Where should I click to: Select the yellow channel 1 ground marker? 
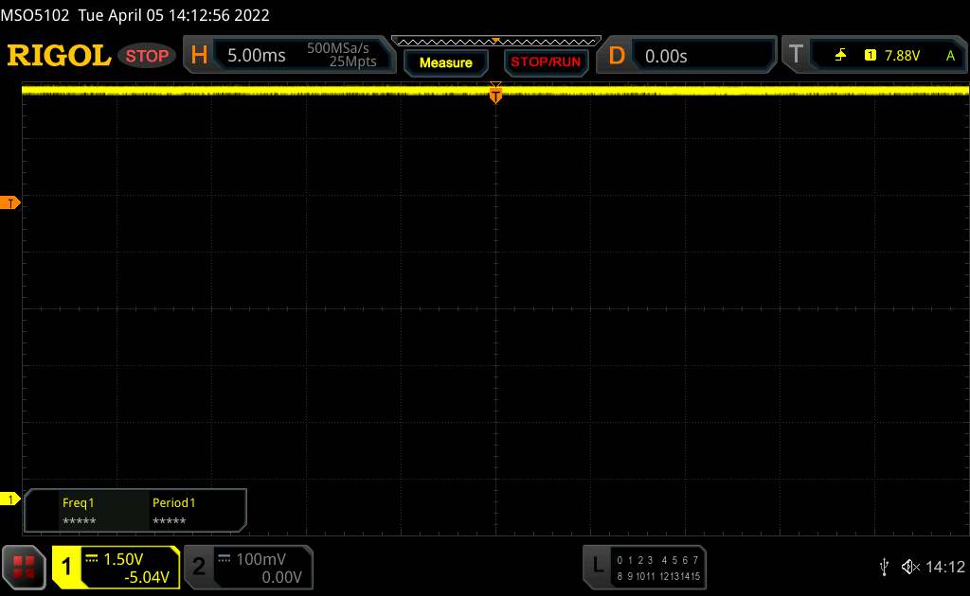point(10,499)
